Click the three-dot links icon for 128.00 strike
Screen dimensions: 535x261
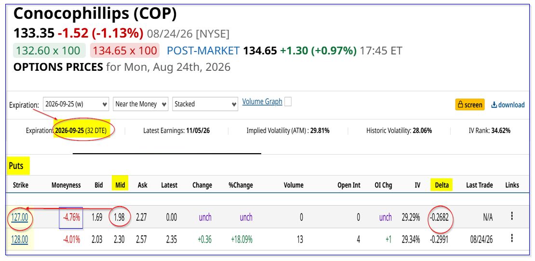coord(512,238)
